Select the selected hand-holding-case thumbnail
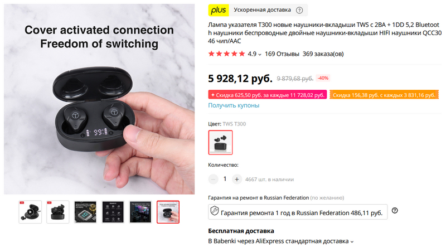This screenshot has height=247, width=446. coord(168,212)
